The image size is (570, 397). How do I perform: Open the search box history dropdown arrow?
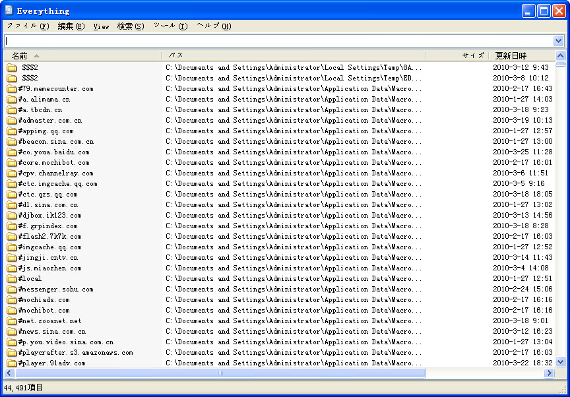[559, 41]
